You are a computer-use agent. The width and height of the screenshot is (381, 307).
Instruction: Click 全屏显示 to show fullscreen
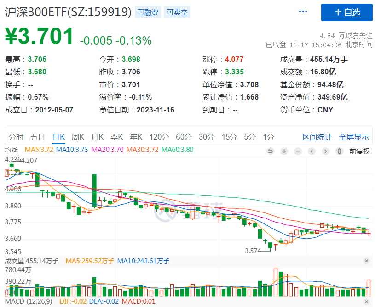tap(354, 137)
